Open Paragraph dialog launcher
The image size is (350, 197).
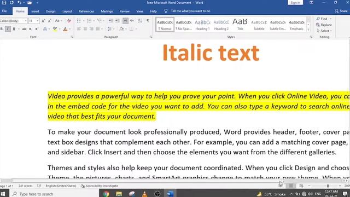[151, 37]
